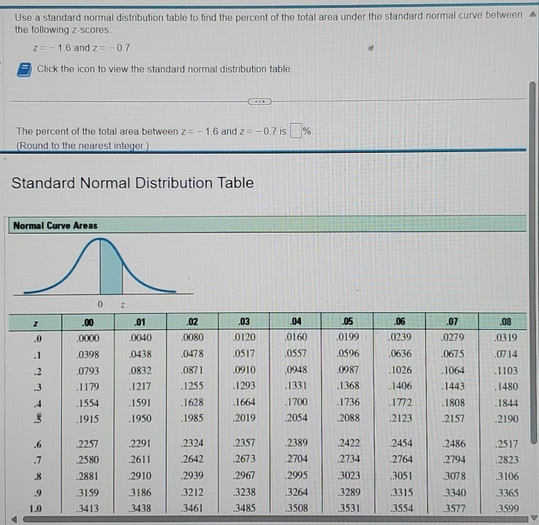Click the .06 column header
Image resolution: width=539 pixels, height=525 pixels.
400,321
